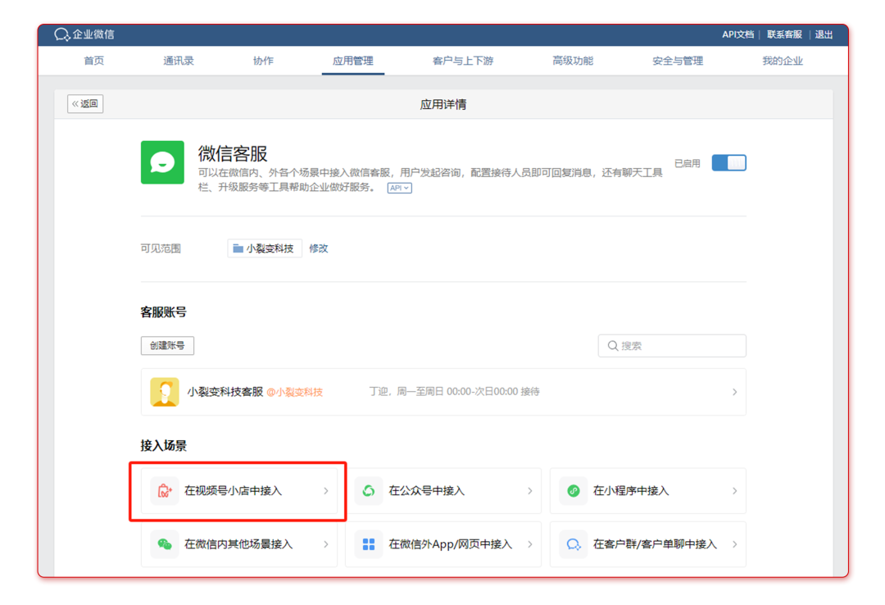Click the 返回 back button
The height and width of the screenshot is (605, 885).
[85, 104]
